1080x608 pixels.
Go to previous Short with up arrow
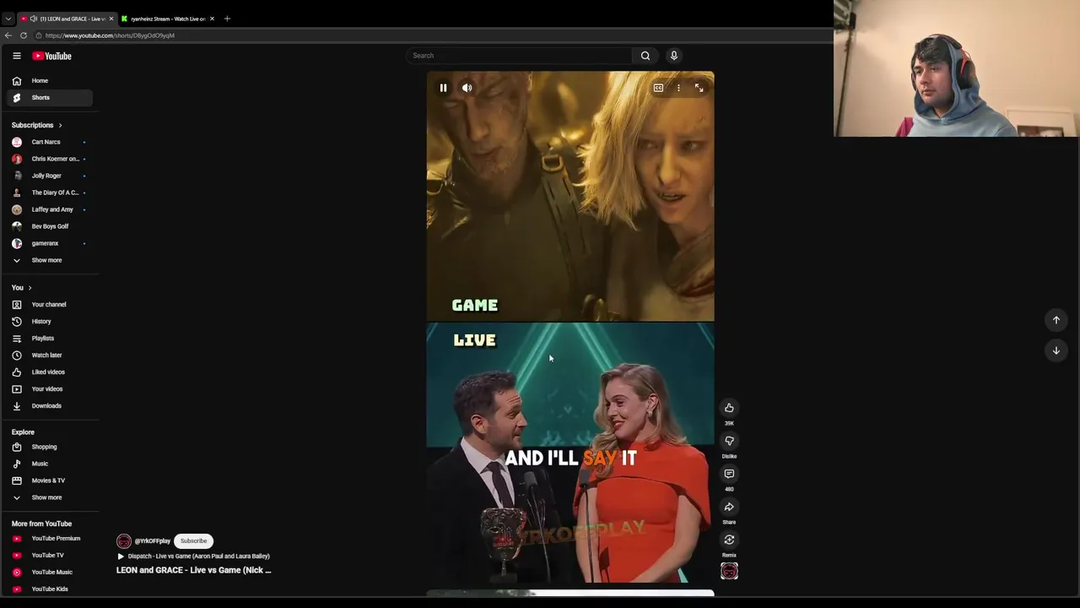pos(1056,320)
